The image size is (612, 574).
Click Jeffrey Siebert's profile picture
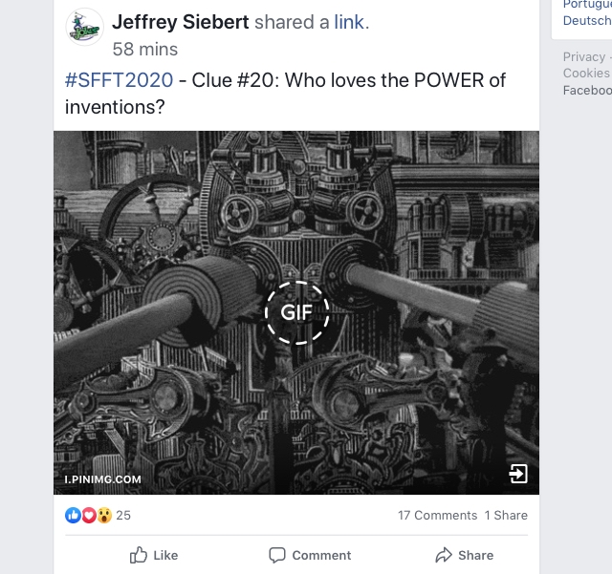pos(84,27)
